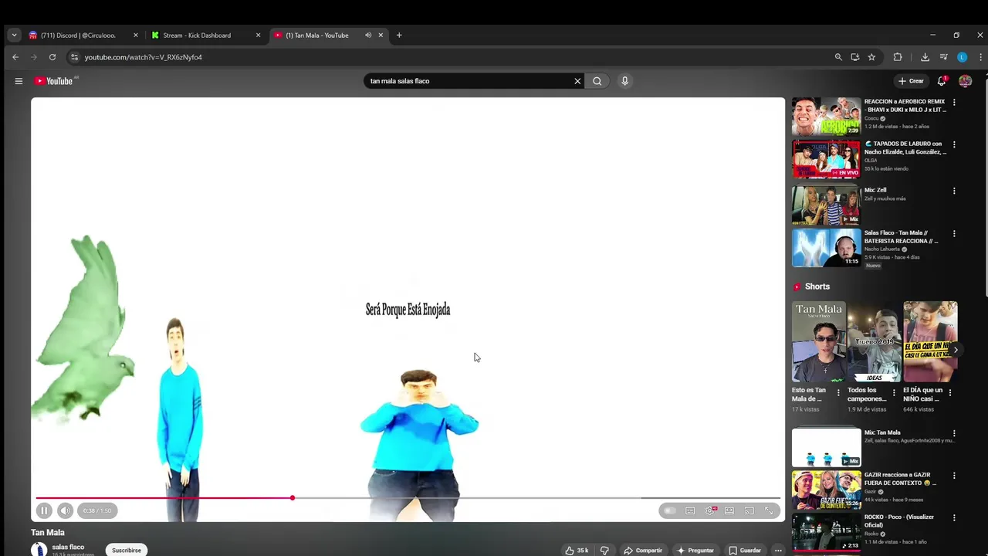
Task: Open the YouTube account avatar menu
Action: pos(965,81)
